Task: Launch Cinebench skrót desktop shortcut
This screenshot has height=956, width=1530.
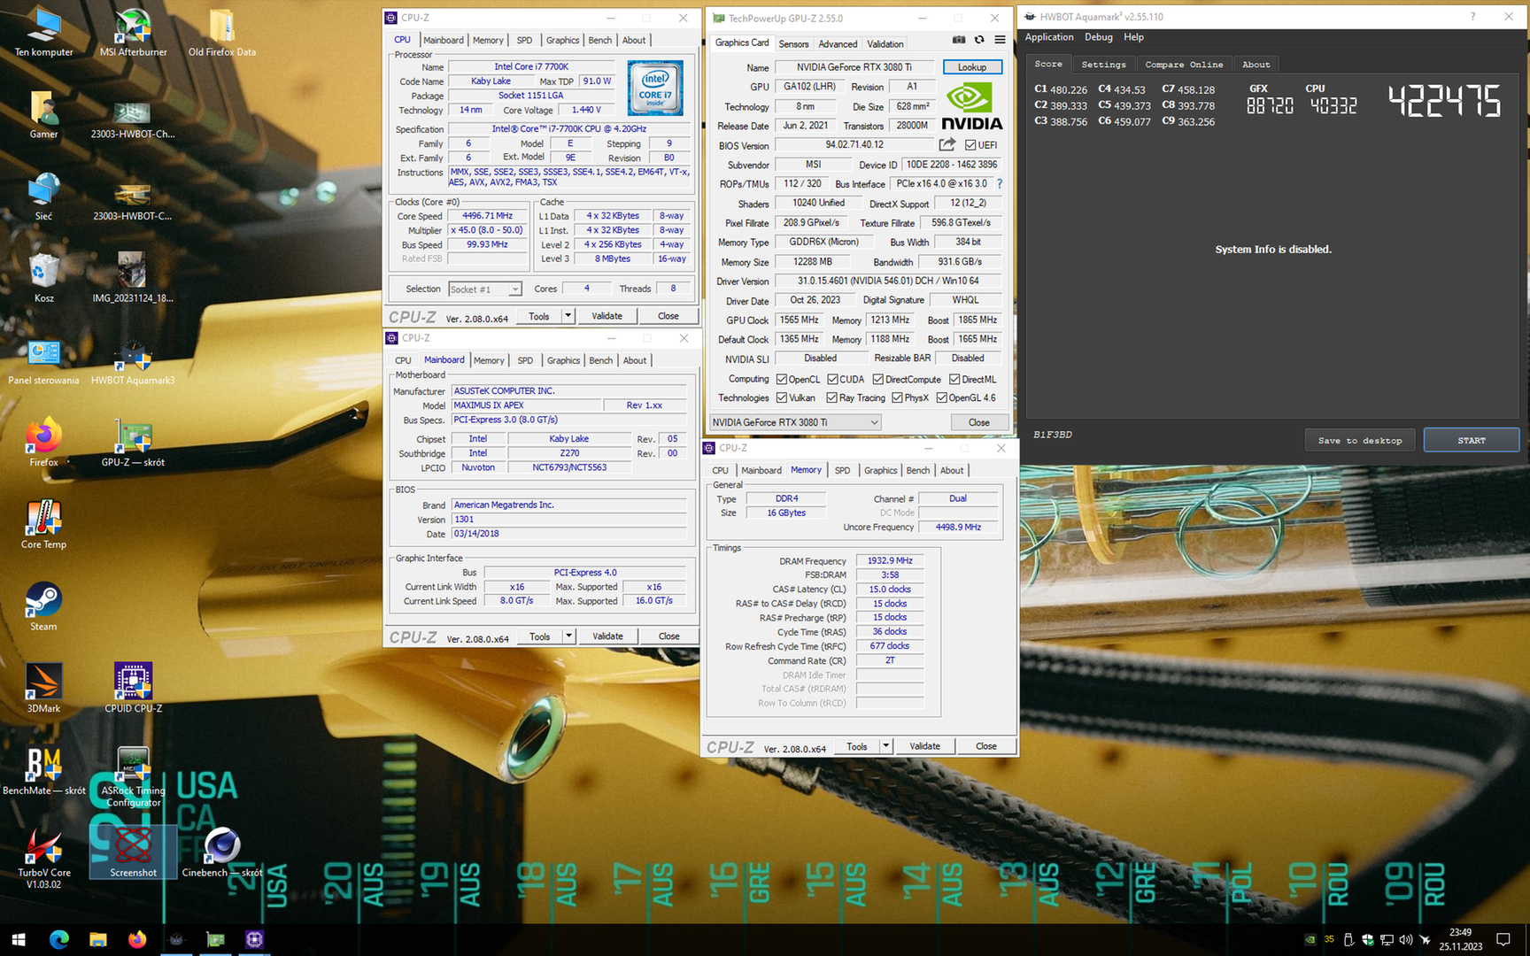Action: point(221,853)
